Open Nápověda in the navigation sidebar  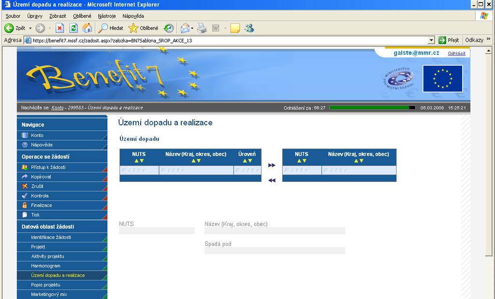pyautogui.click(x=62, y=145)
